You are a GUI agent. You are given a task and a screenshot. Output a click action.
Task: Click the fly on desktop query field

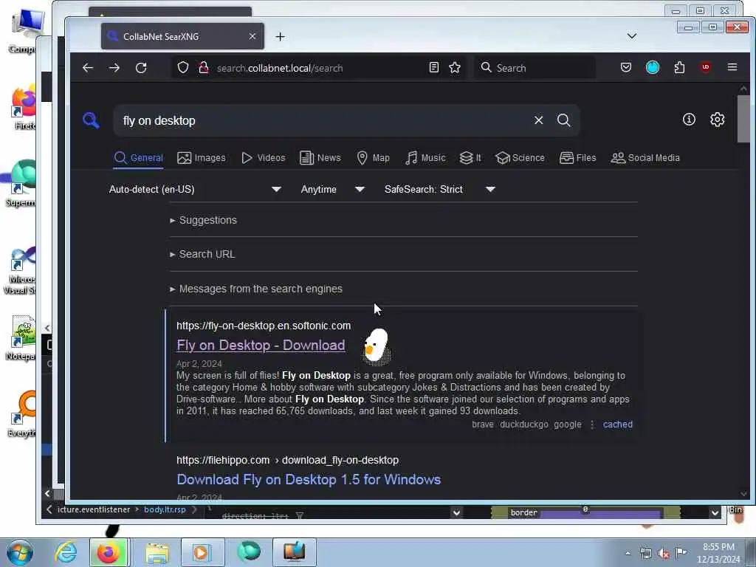(x=323, y=120)
